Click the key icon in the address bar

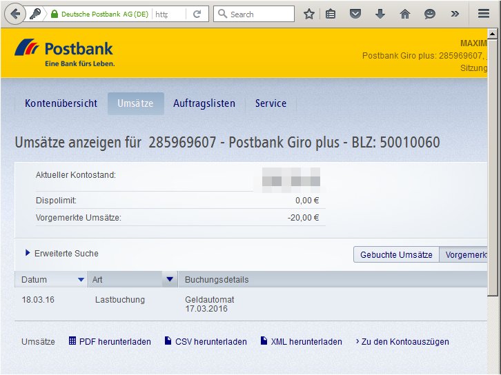click(35, 14)
